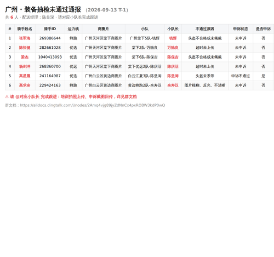Click the 小队长 column header
Screen dimensions: 274x257
pyautogui.click(x=173, y=29)
